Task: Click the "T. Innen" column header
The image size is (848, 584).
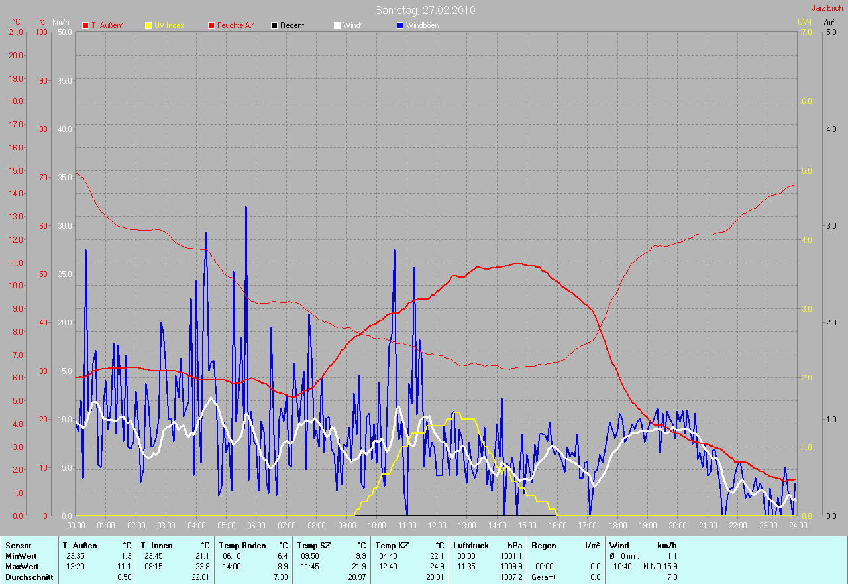Action: click(158, 546)
